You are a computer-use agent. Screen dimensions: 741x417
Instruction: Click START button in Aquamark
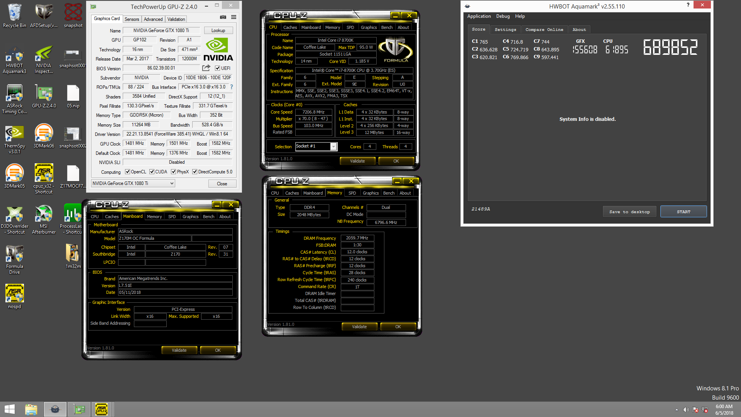683,212
